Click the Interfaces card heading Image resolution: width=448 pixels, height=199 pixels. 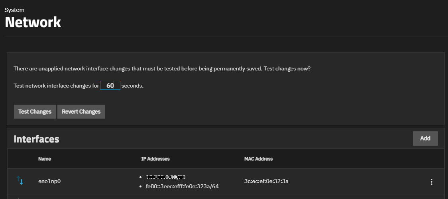click(x=36, y=139)
